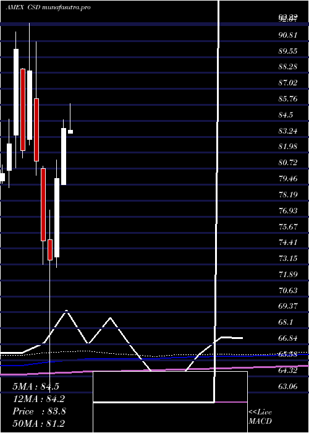Click the first peak of the white zigzag line
Viewport: 309px width, 433px height.
pyautogui.click(x=67, y=311)
